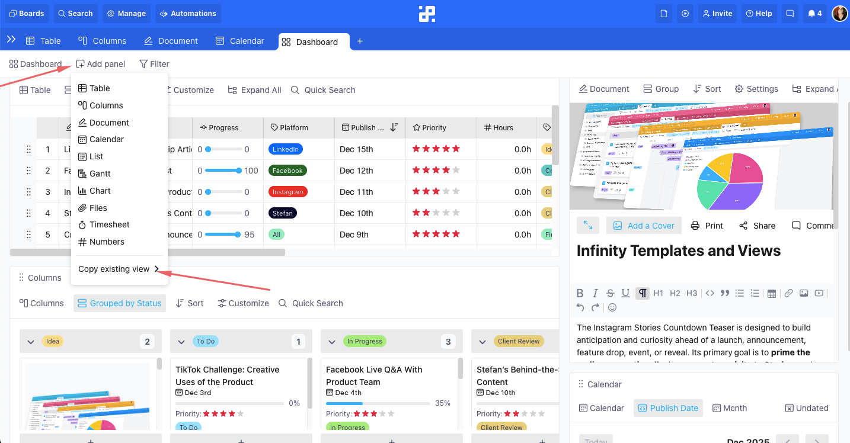Open the Chart panel option
The width and height of the screenshot is (850, 443).
[100, 190]
